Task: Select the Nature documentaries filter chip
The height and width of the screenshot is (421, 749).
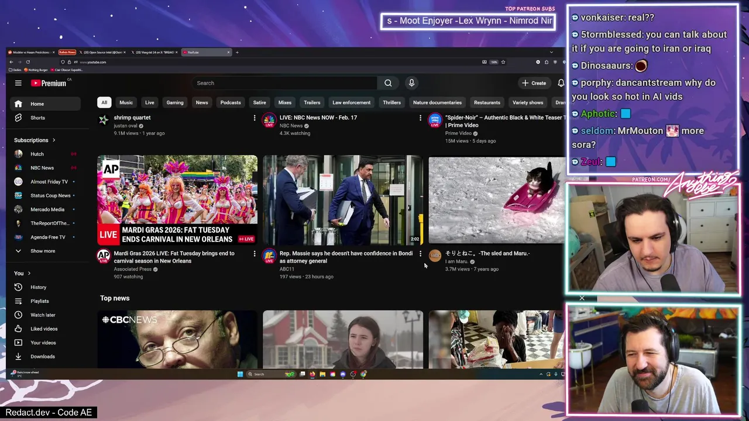Action: (437, 102)
